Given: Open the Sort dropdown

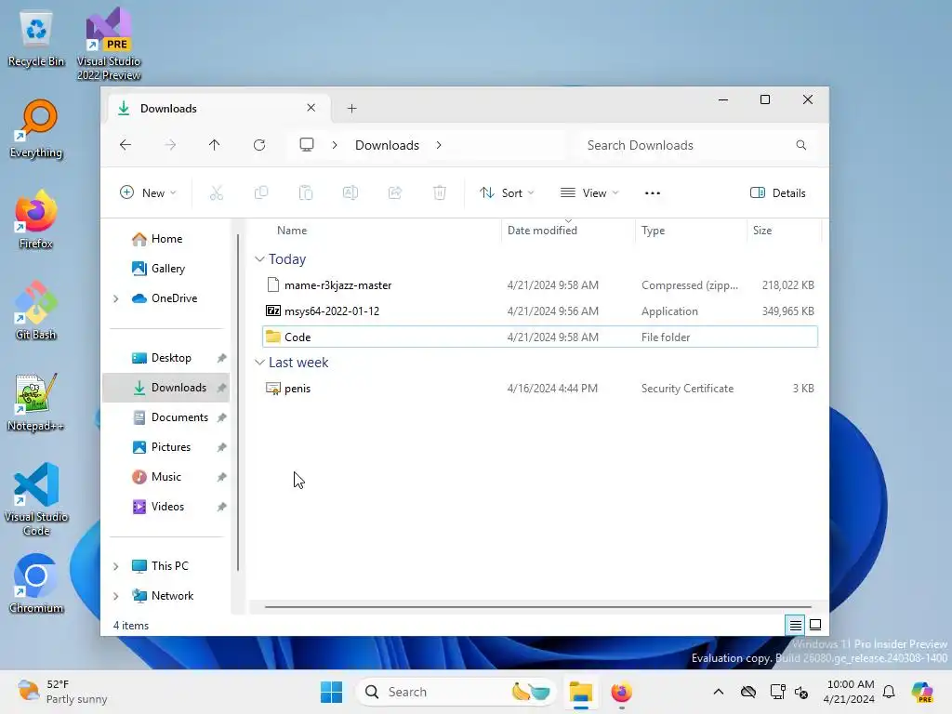Looking at the screenshot, I should coord(507,193).
